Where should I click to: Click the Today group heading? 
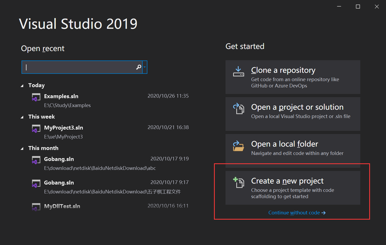point(36,85)
